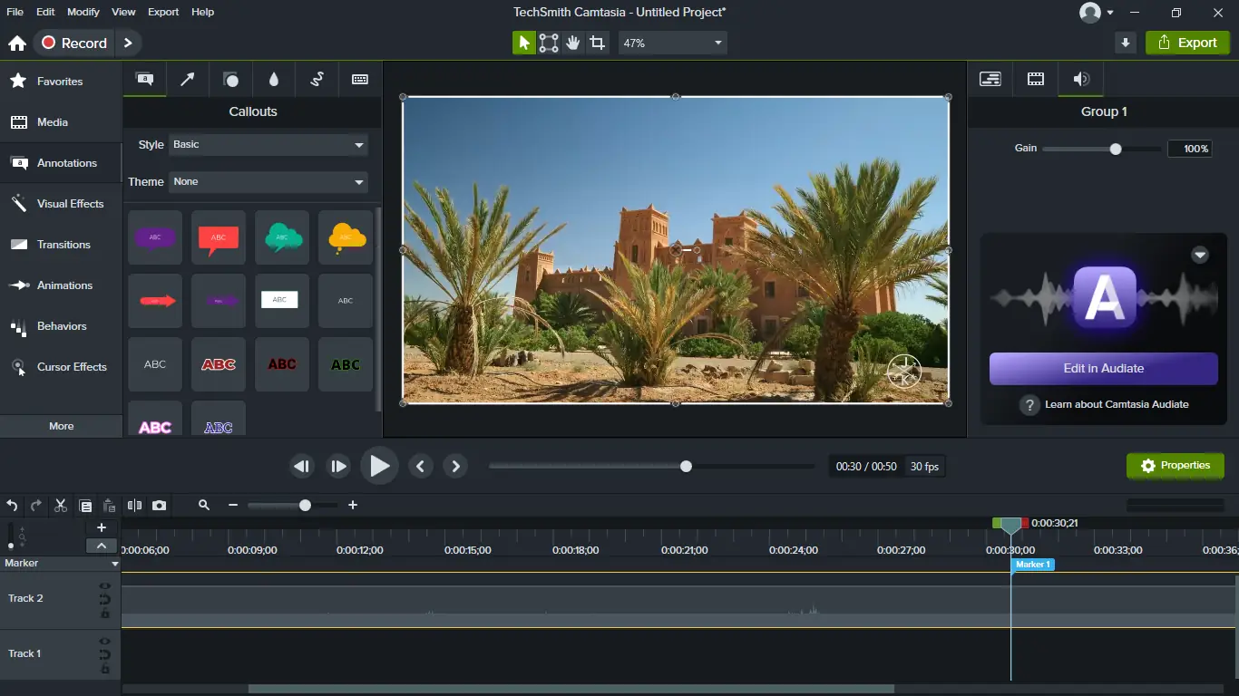Screen dimensions: 1239x696
Task: Open the Blur and Highlight droplet tab
Action: pos(274,80)
